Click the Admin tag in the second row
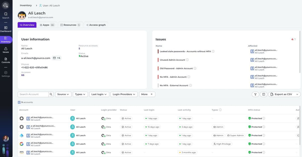 coord(218,127)
